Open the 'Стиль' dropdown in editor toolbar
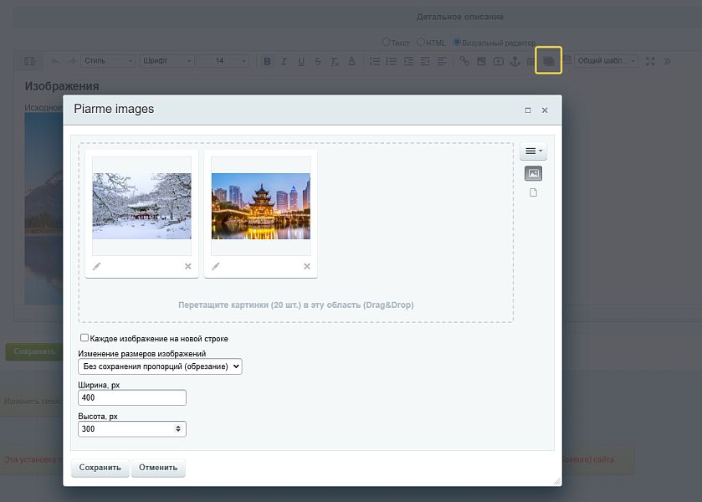 pos(109,61)
